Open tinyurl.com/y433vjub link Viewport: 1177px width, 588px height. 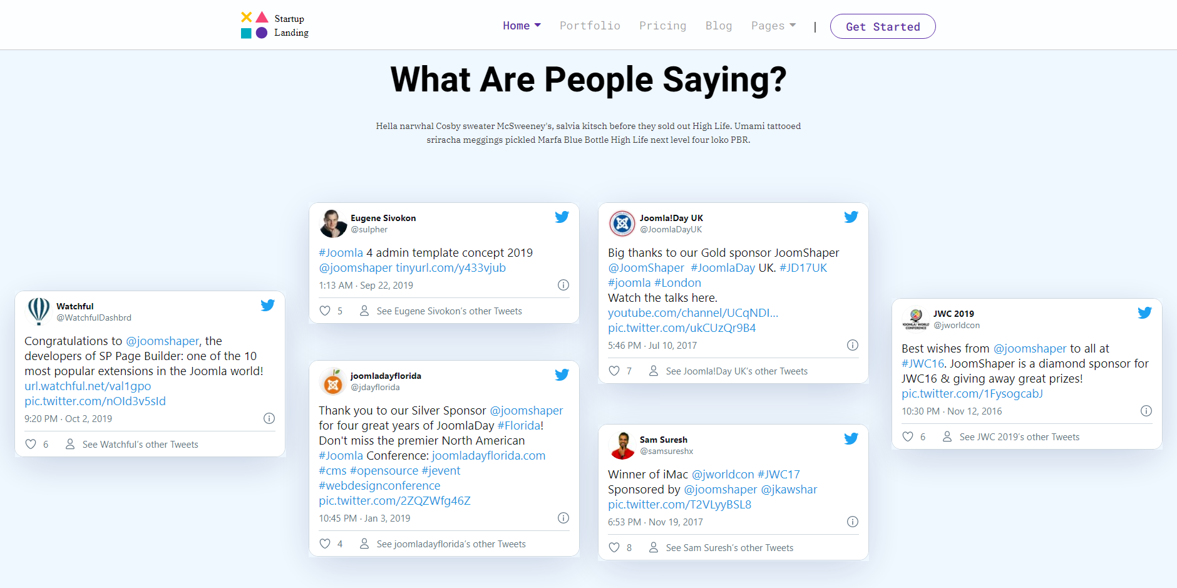pos(451,268)
